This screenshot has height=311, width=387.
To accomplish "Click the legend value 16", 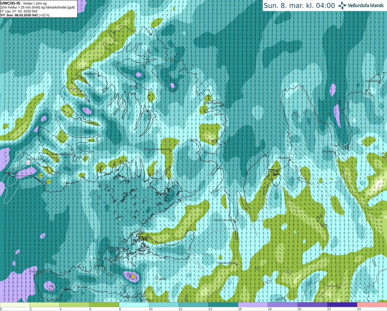I will click(240, 309).
